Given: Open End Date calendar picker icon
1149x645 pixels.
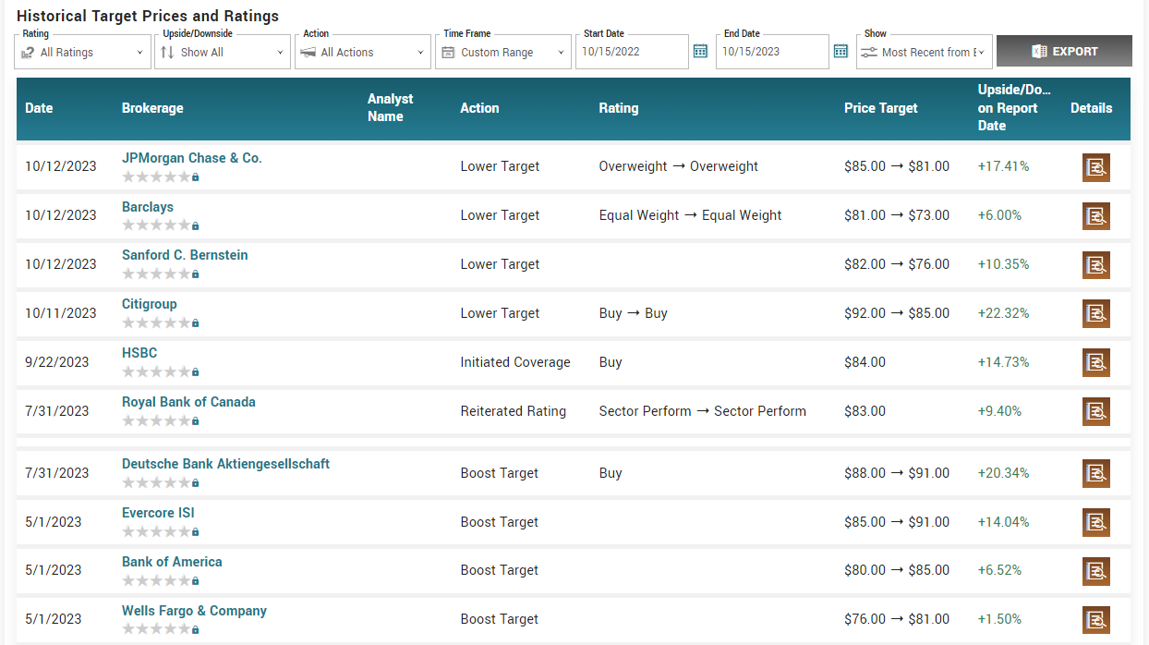Looking at the screenshot, I should click(841, 52).
